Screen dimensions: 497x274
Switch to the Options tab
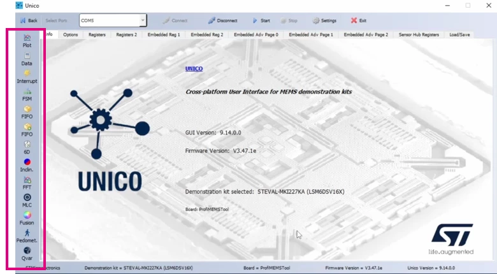click(70, 34)
